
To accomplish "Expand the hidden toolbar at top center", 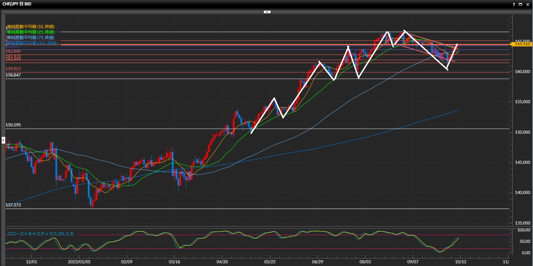I will coord(267,12).
